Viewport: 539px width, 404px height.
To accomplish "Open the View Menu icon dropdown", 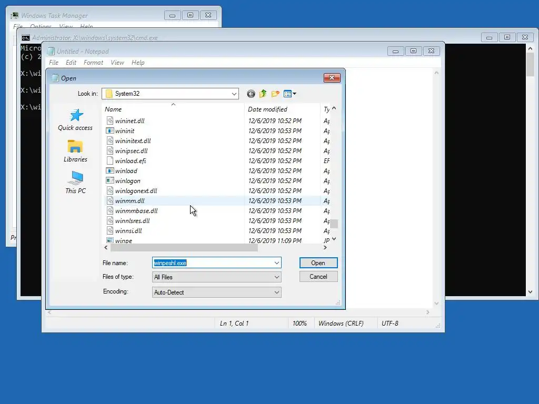I will 290,94.
